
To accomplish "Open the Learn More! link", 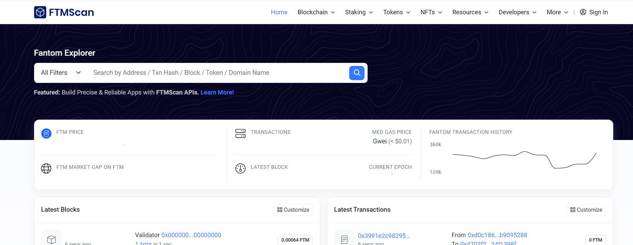I will click(x=217, y=92).
